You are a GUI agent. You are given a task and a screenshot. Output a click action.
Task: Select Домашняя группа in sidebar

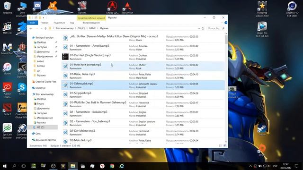(x=45, y=140)
